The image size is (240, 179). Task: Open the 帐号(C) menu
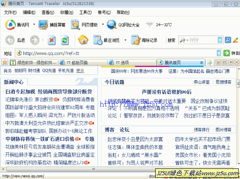tap(104, 12)
